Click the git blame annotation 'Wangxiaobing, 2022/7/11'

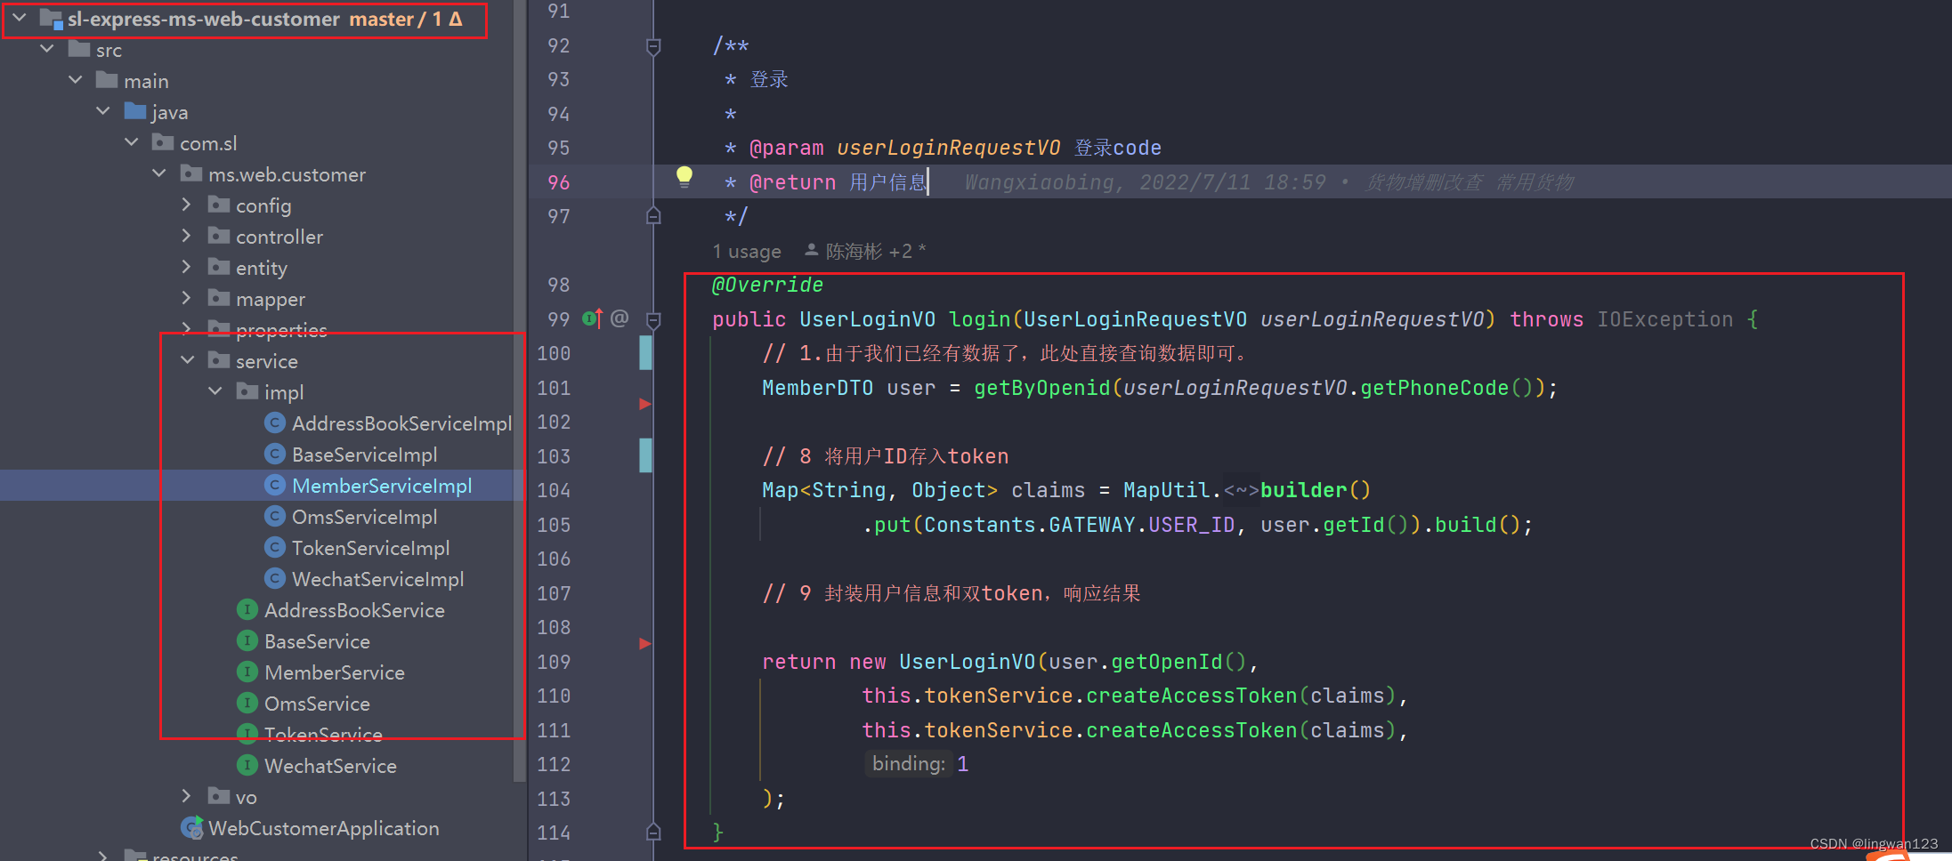pos(1146,182)
